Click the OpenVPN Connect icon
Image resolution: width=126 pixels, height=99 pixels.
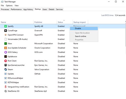pos(6,35)
